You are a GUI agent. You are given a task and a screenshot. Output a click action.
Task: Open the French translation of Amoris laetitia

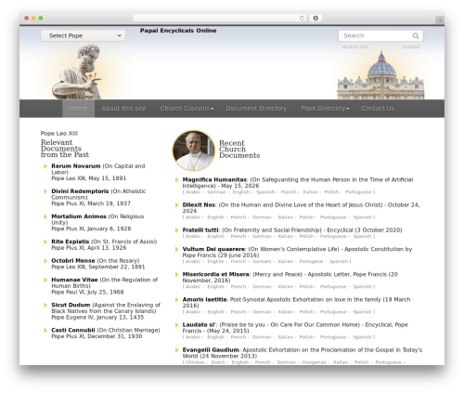click(238, 312)
